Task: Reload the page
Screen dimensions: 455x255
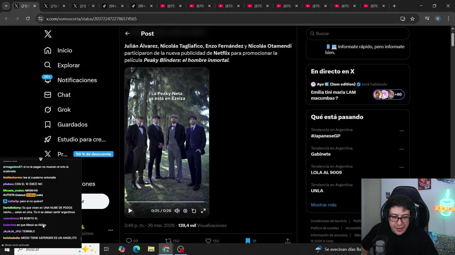Action: [28, 19]
